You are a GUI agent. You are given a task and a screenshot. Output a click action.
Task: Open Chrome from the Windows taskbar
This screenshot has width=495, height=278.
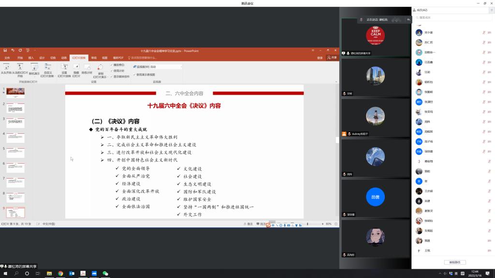click(60, 273)
